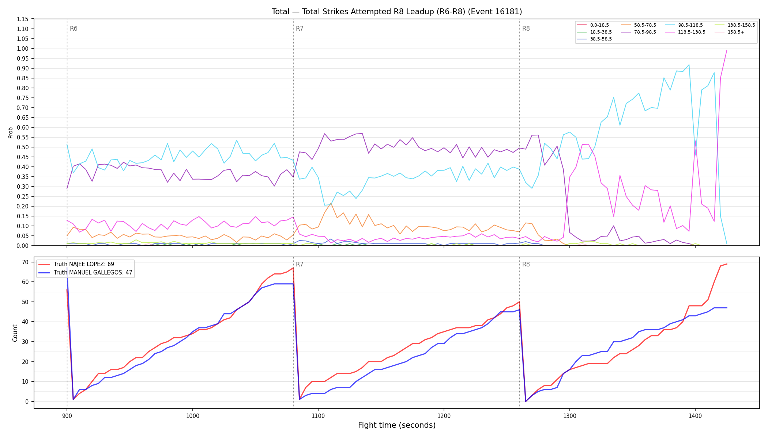Select the 18.5-38.5 legend label
The image size is (768, 438).
coord(601,32)
